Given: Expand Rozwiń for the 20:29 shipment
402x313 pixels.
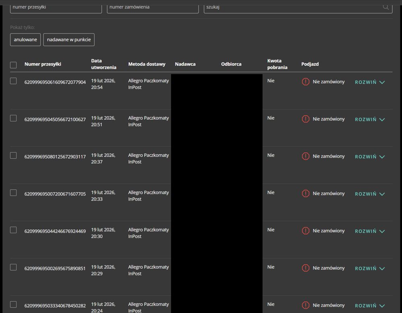Looking at the screenshot, I should click(x=369, y=269).
